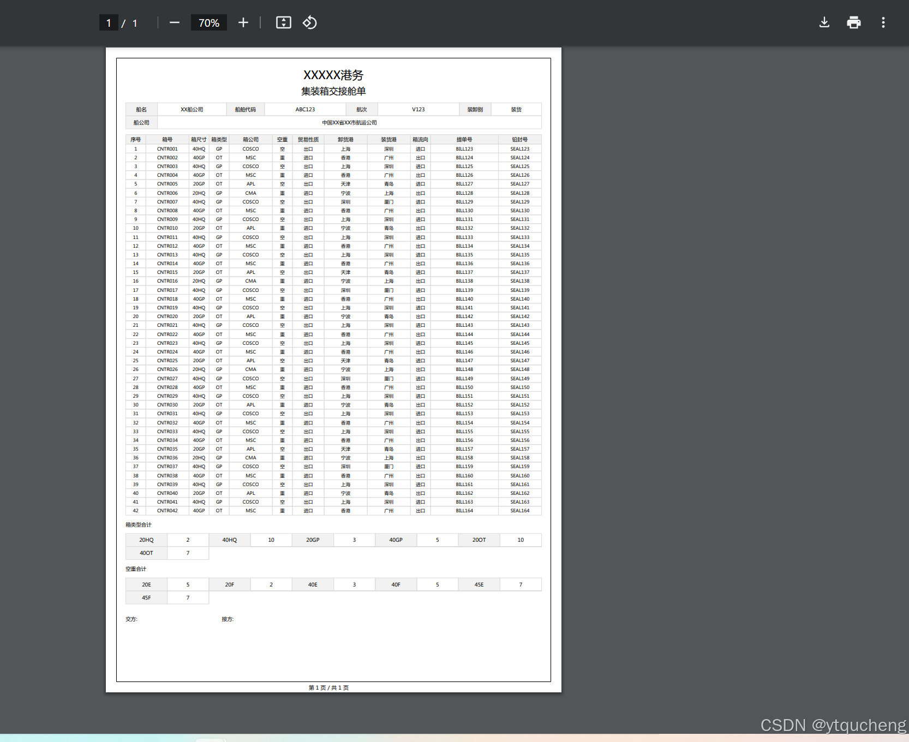Click the 序号 column header
This screenshot has width=909, height=742.
(136, 140)
